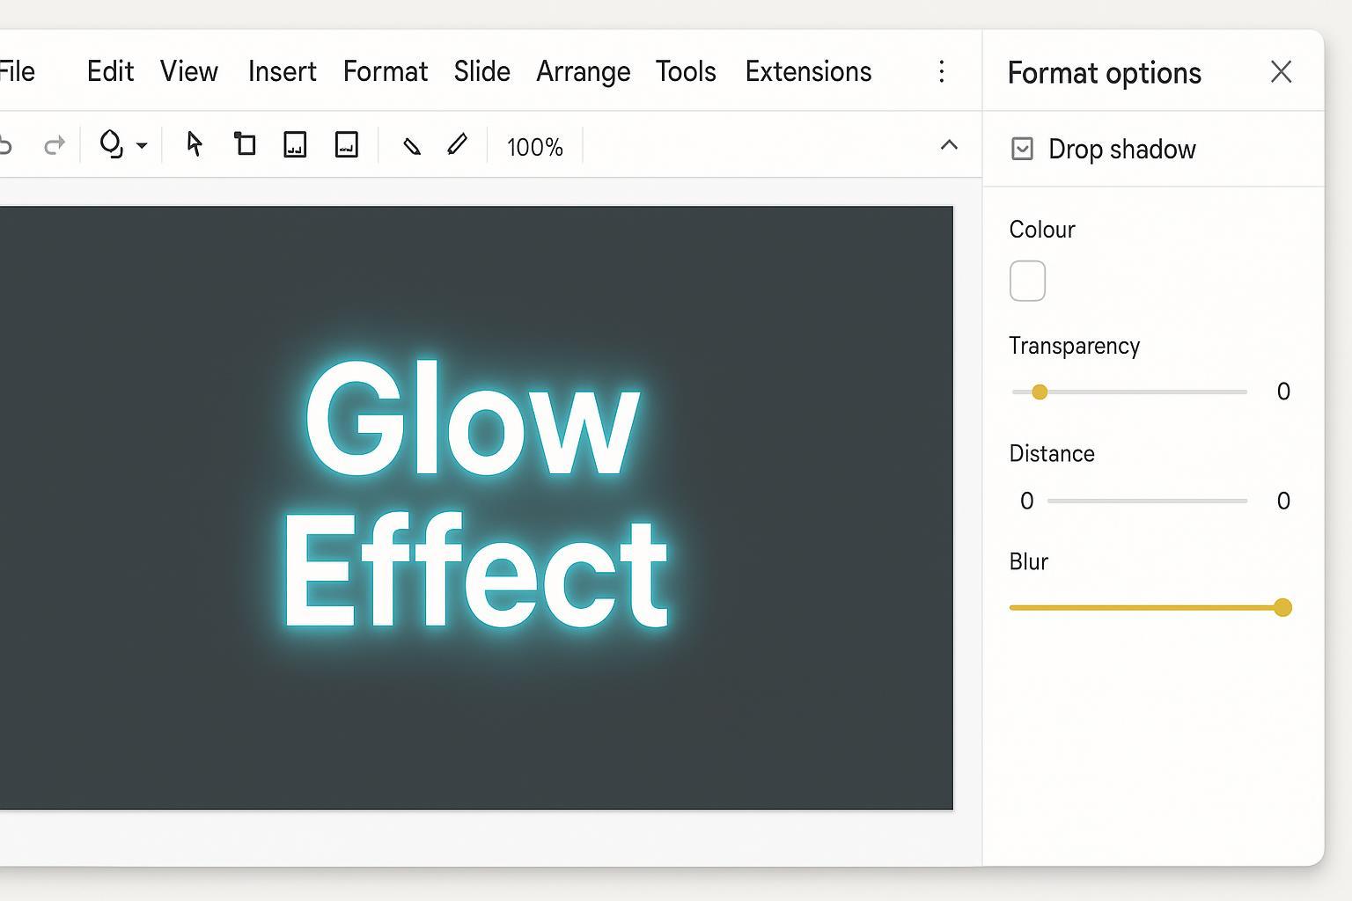
Task: Click the Blur slider handle
Action: coord(1282,607)
